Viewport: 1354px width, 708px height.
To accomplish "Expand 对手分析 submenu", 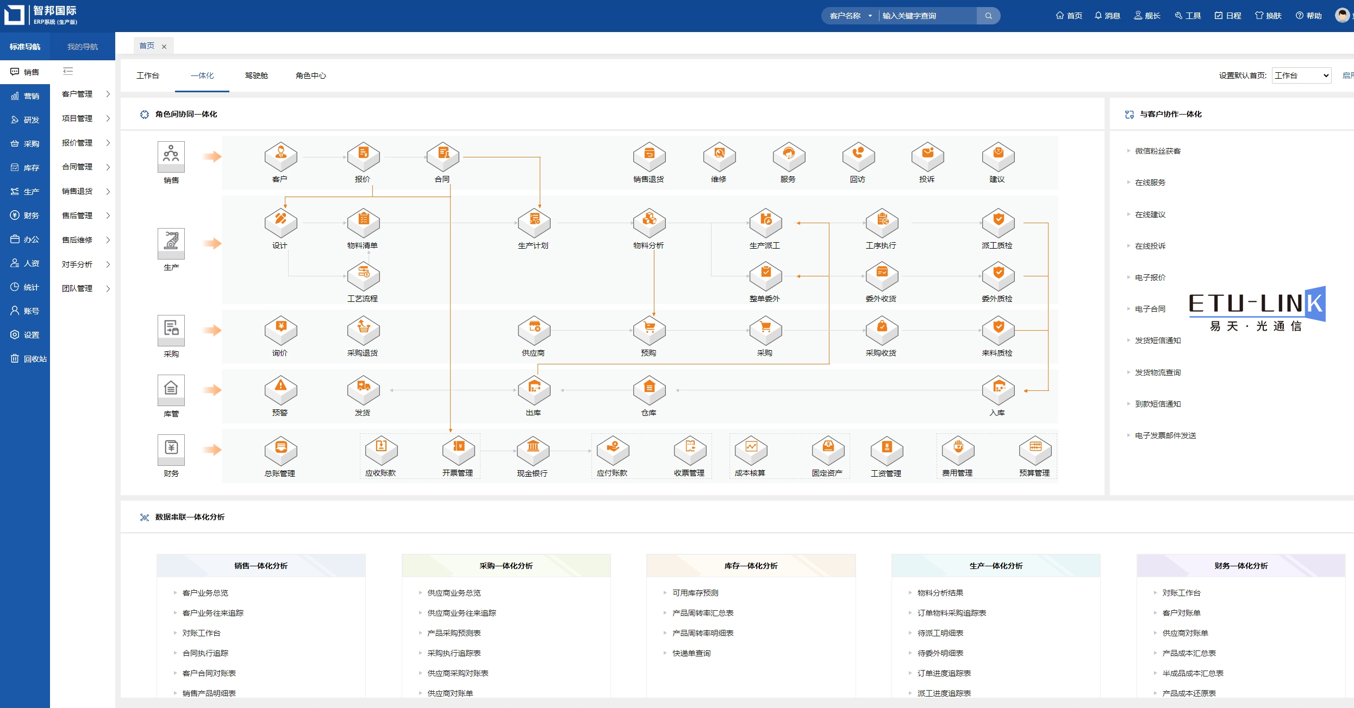I will (x=85, y=264).
